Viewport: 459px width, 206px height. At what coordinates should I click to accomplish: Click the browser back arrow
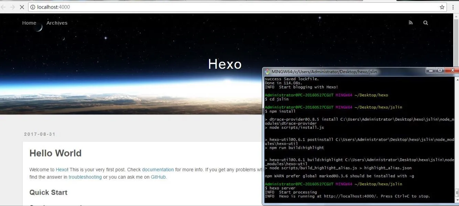tap(4, 7)
